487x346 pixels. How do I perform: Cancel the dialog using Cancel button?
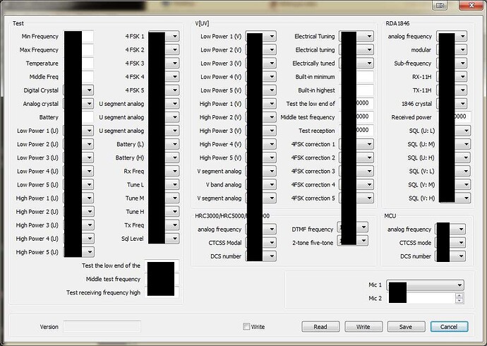coord(449,327)
